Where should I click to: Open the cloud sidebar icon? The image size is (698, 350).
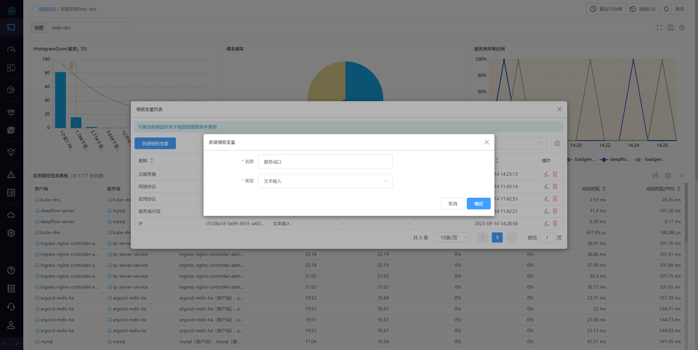coord(11,215)
